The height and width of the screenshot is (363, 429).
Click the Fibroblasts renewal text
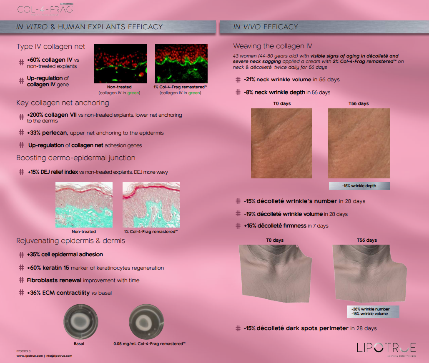click(83, 280)
